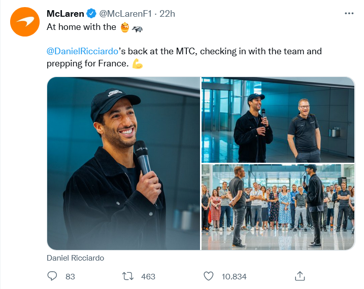Click the retweet arrows icon

[x=128, y=276]
